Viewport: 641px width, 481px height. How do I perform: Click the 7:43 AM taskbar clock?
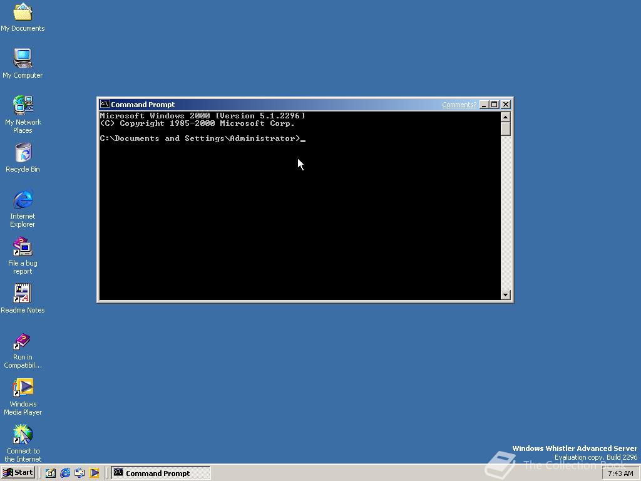click(620, 473)
